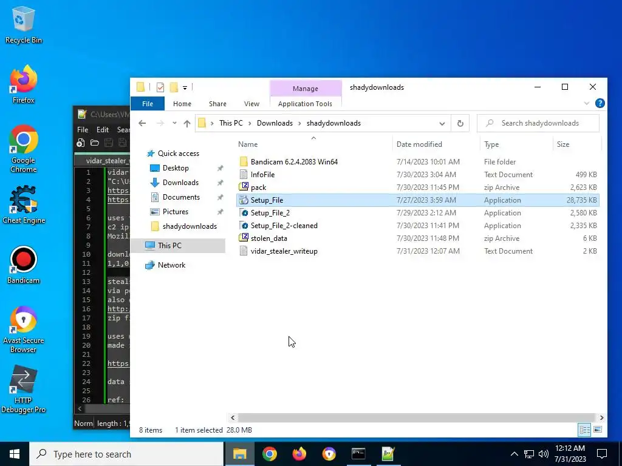The width and height of the screenshot is (622, 466).
Task: Click New file icon in Notepad++ toolbar
Action: coord(81,143)
